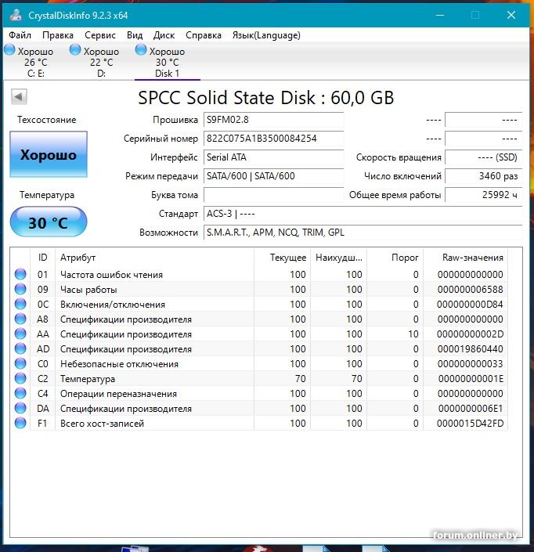Click status orb for Частота ошибок чтения
This screenshot has height=552, width=534.
tap(20, 275)
